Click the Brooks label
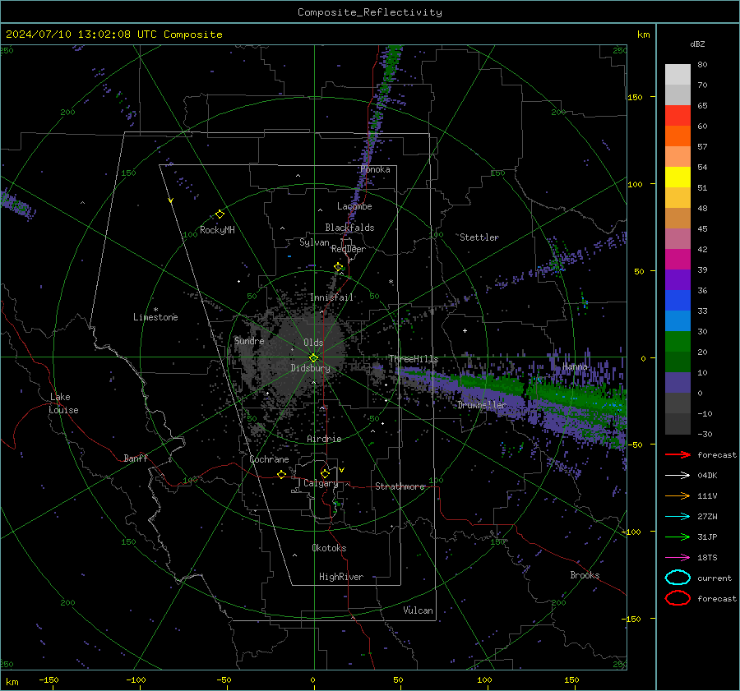 tap(585, 575)
